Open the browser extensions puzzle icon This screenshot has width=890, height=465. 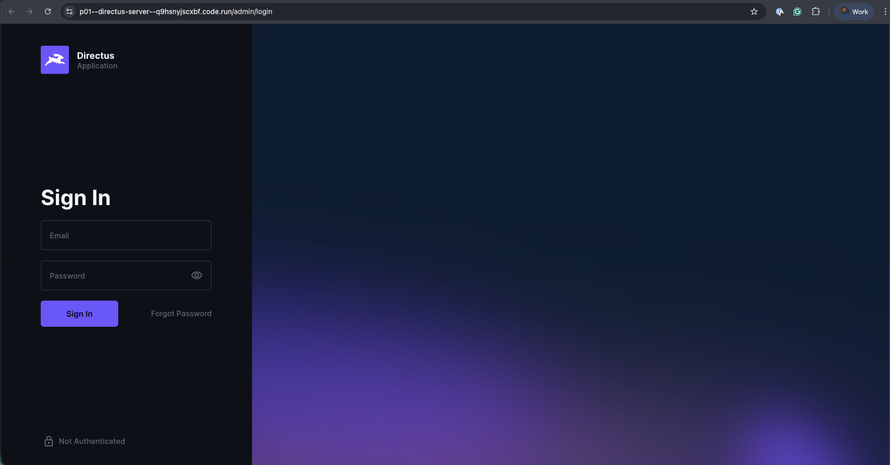coord(816,11)
